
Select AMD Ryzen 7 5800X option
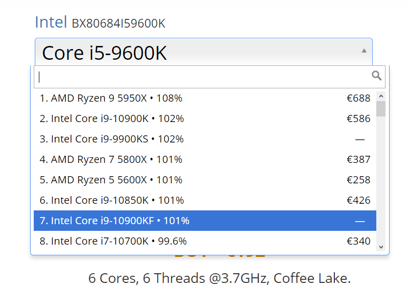205,159
